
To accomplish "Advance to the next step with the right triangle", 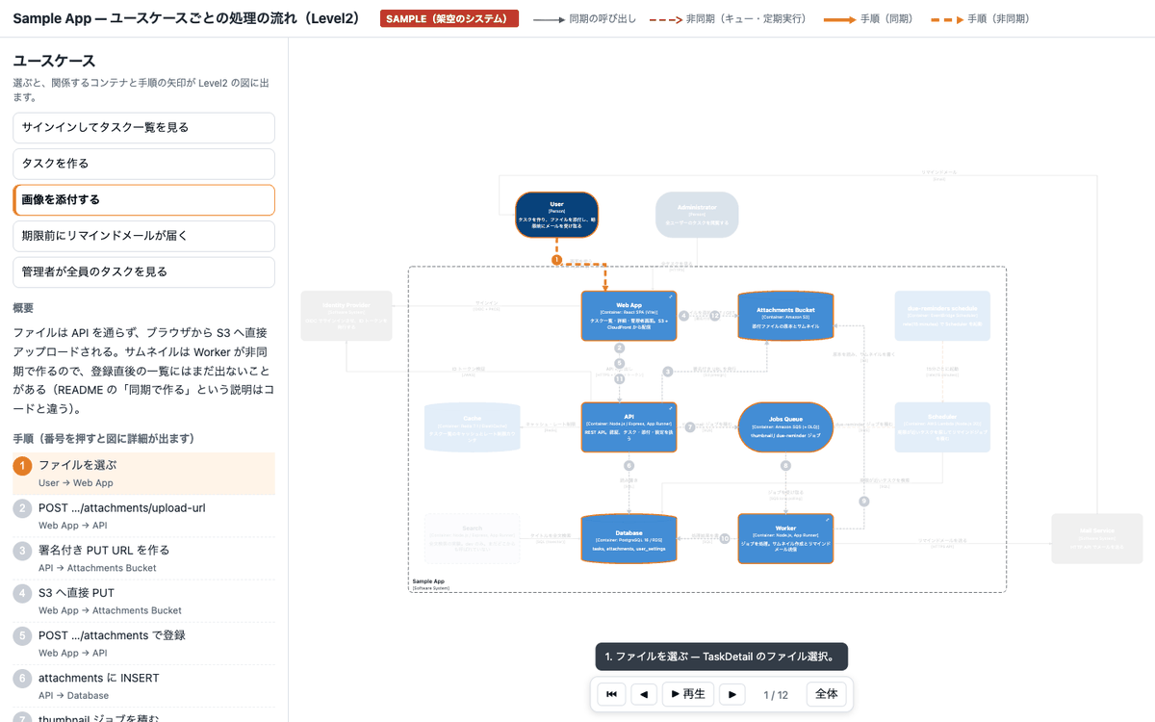I will click(x=732, y=694).
